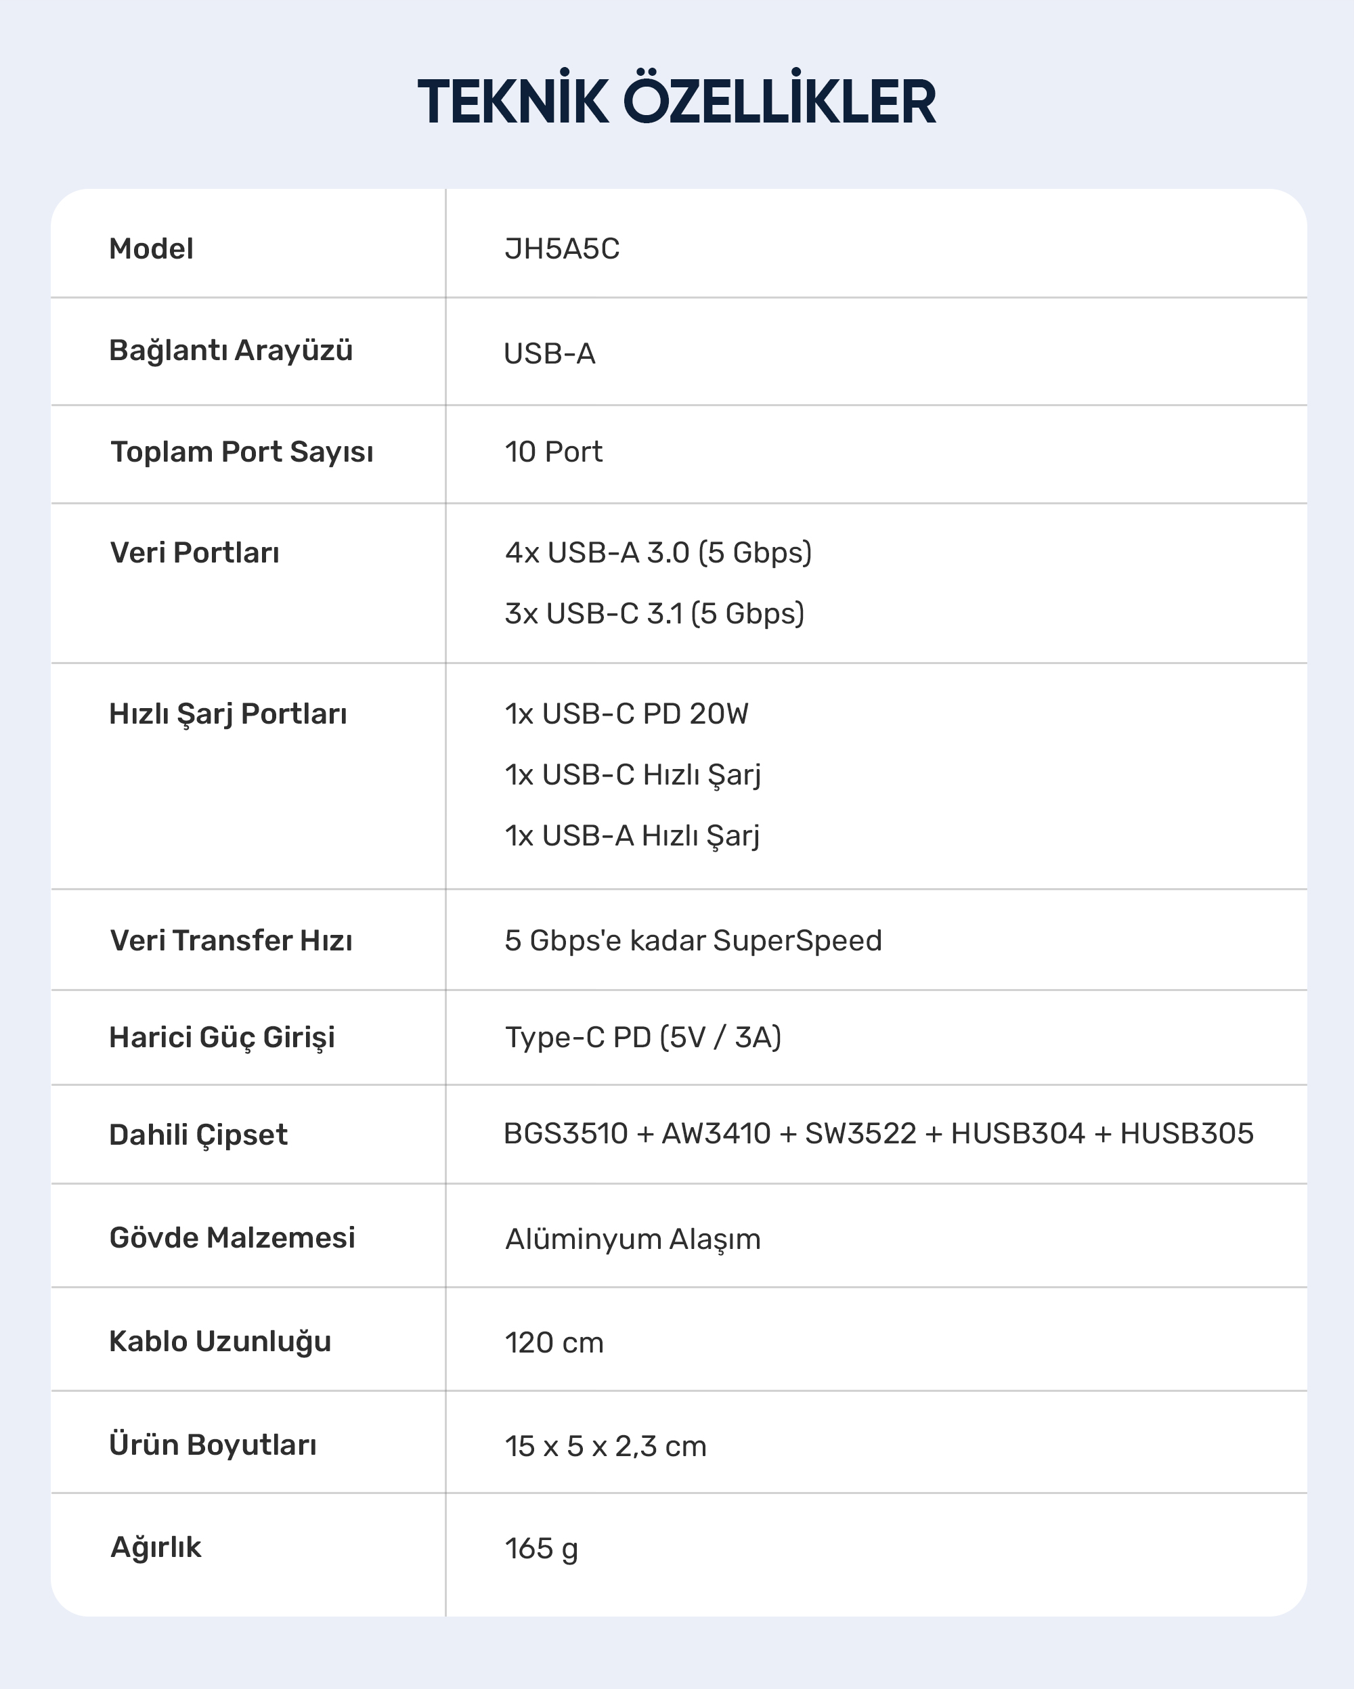Select the Dahili Çipset label

[x=198, y=1135]
